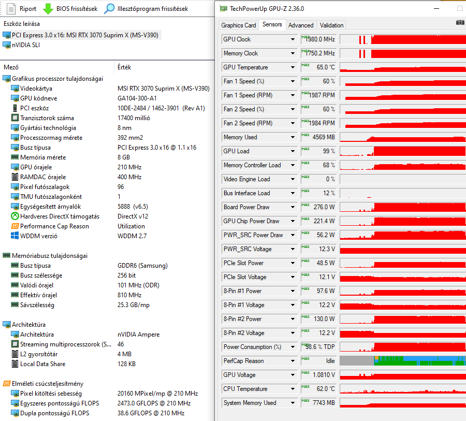Select the Gyártási technológia 8 nm row

(107, 128)
